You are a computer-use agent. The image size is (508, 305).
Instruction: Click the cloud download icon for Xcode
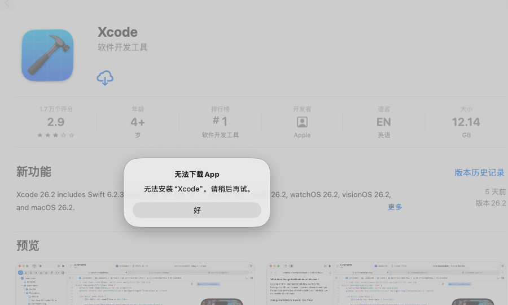point(105,78)
